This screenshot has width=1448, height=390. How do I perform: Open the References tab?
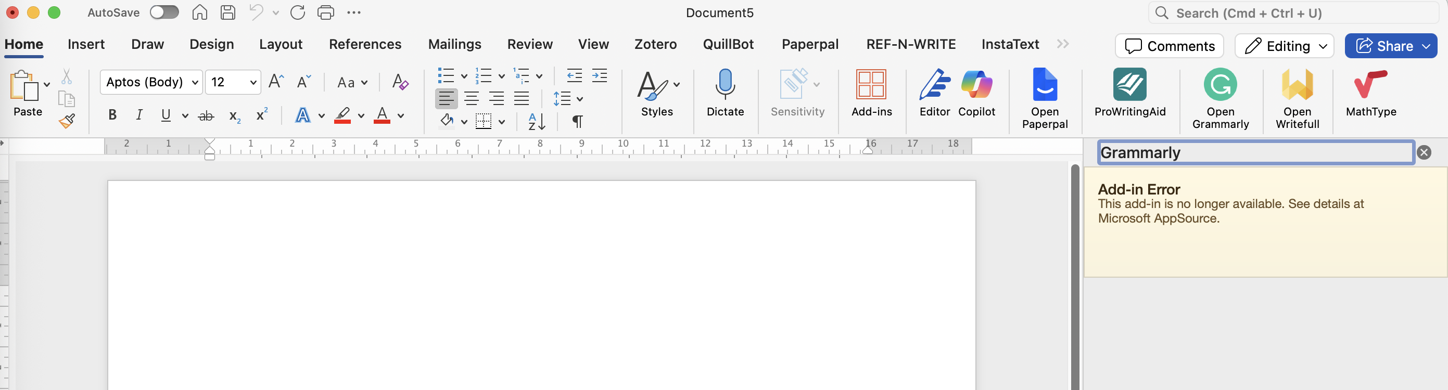click(x=365, y=44)
